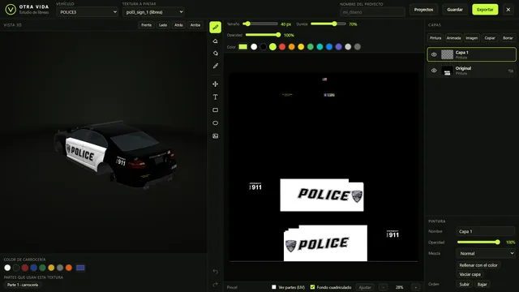
Task: Select the Move tool
Action: (215, 84)
